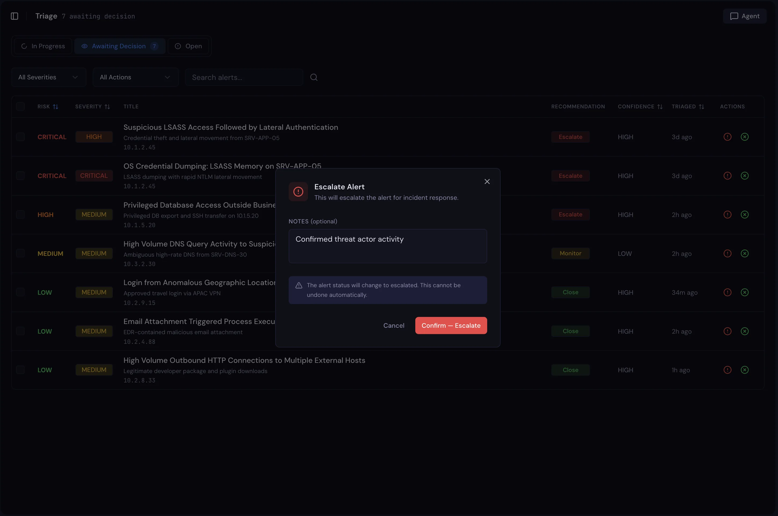Sort the table by Severity
Image resolution: width=778 pixels, height=516 pixels.
93,107
